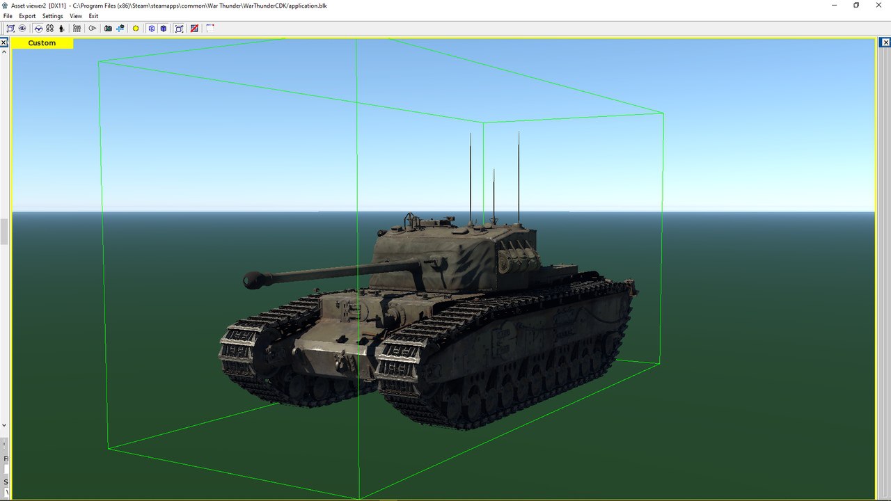
Task: Close the right side panel
Action: coord(887,43)
